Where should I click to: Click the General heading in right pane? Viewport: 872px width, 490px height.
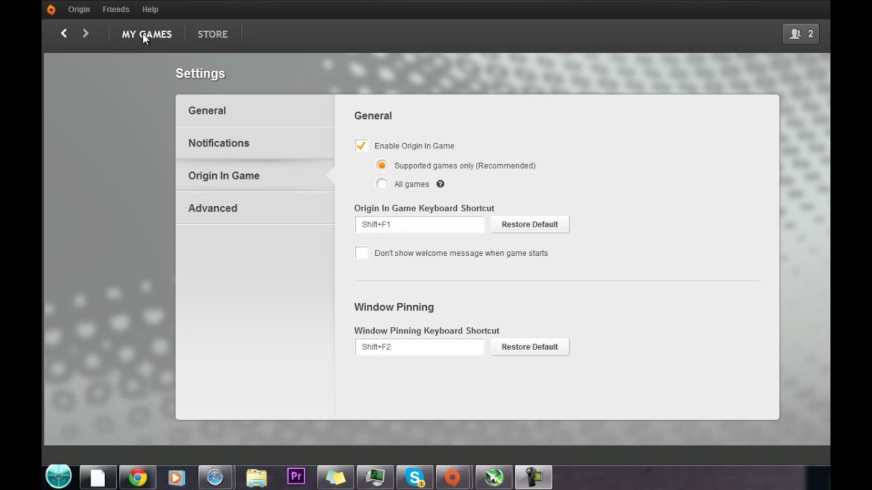[x=373, y=116]
